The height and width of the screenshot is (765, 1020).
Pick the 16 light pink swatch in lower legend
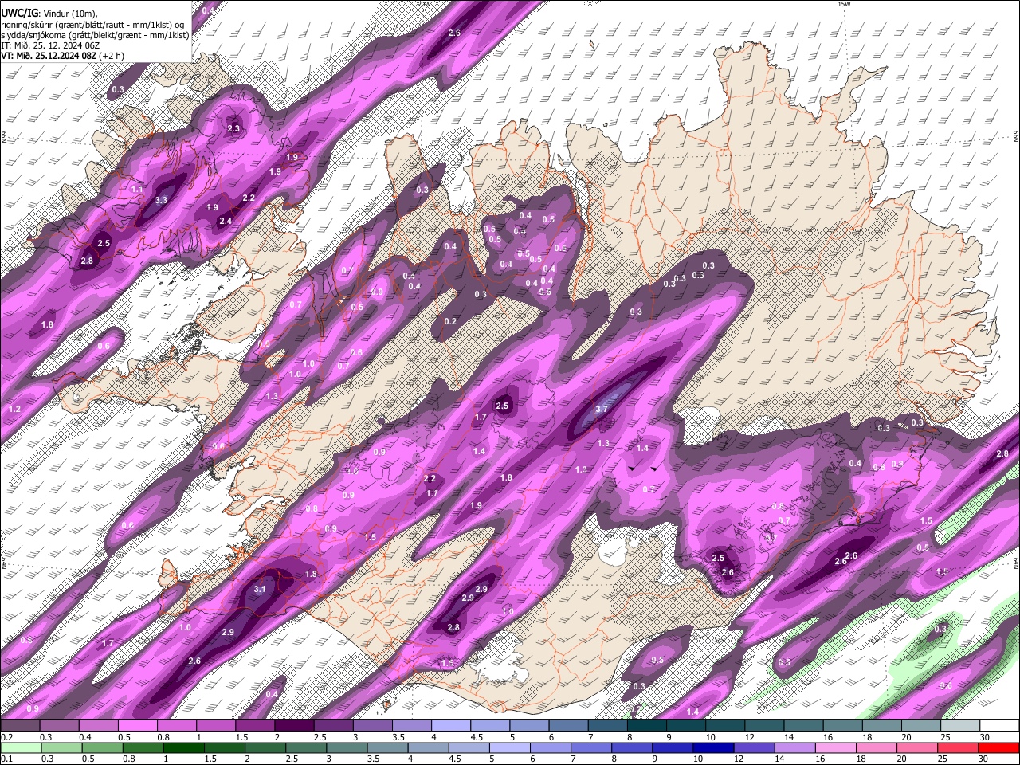click(x=836, y=747)
